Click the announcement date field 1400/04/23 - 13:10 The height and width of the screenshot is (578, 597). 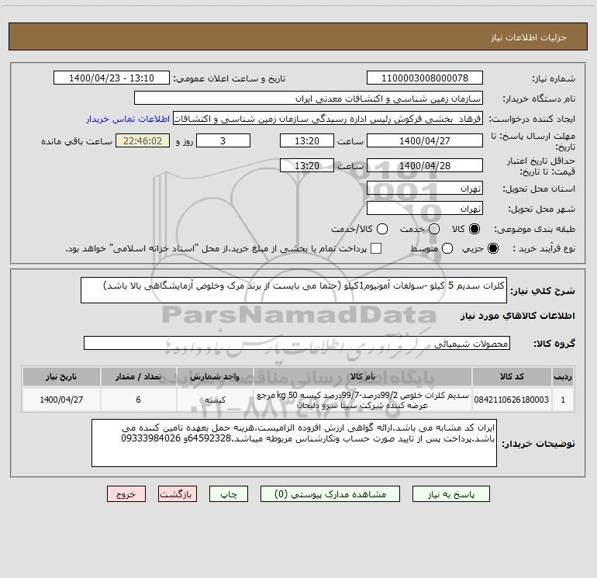112,78
